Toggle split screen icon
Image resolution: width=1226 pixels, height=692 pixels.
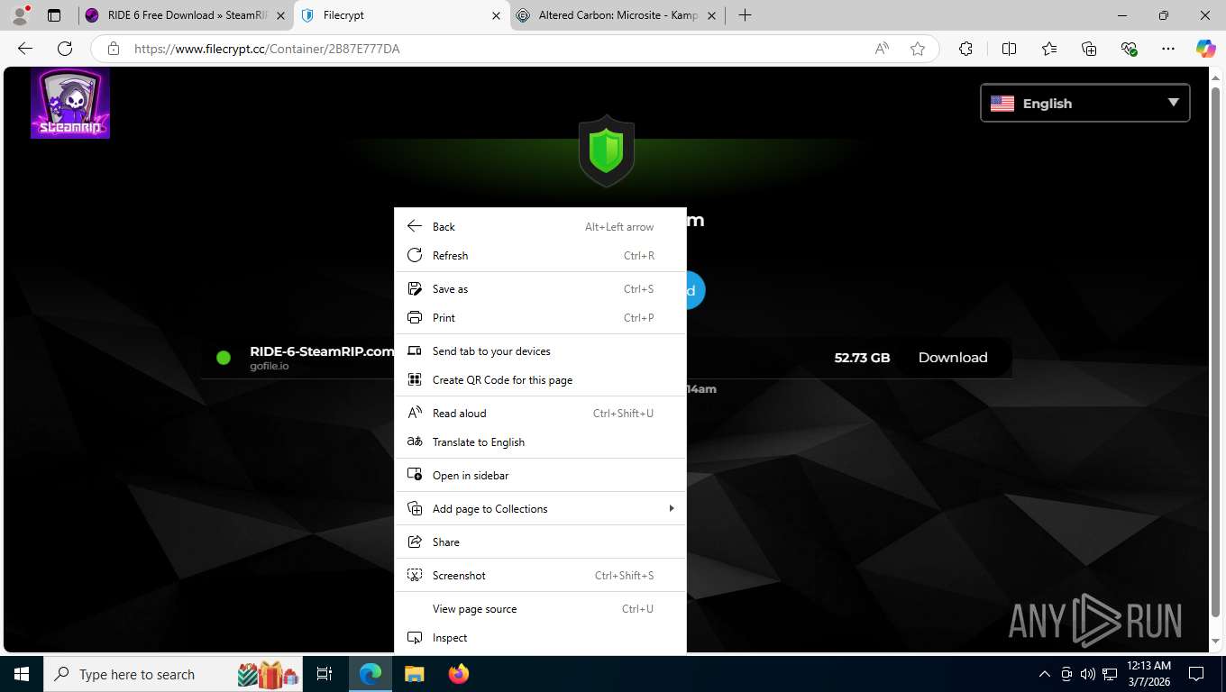(1009, 49)
